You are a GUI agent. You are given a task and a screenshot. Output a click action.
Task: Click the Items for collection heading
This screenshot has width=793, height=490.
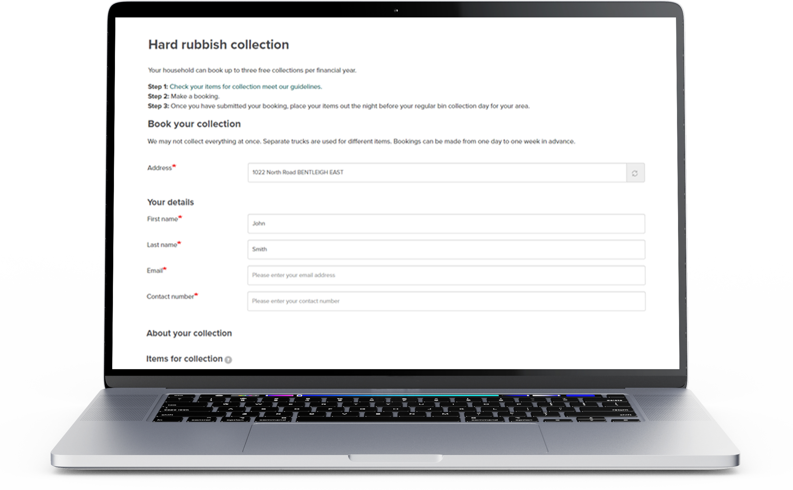(x=184, y=359)
